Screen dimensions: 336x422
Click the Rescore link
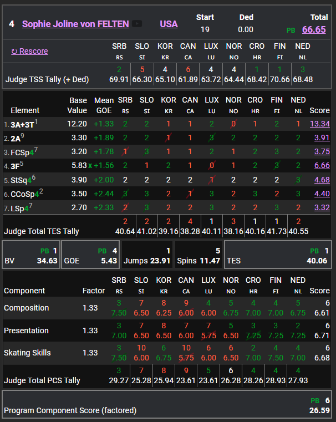pyautogui.click(x=29, y=51)
